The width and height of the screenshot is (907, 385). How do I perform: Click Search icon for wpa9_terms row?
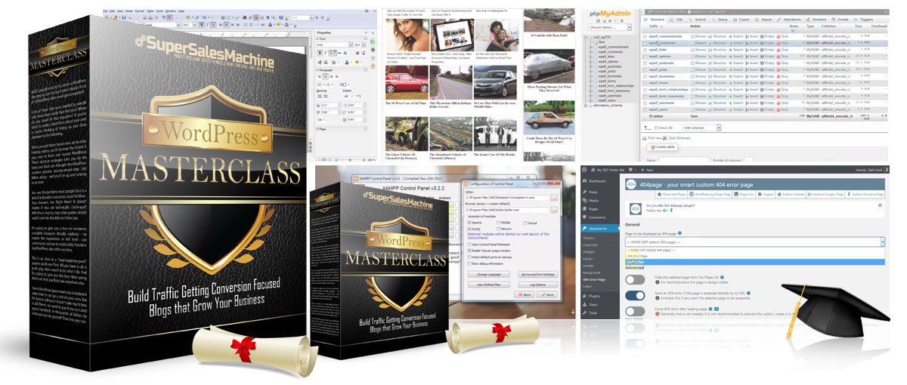(731, 83)
